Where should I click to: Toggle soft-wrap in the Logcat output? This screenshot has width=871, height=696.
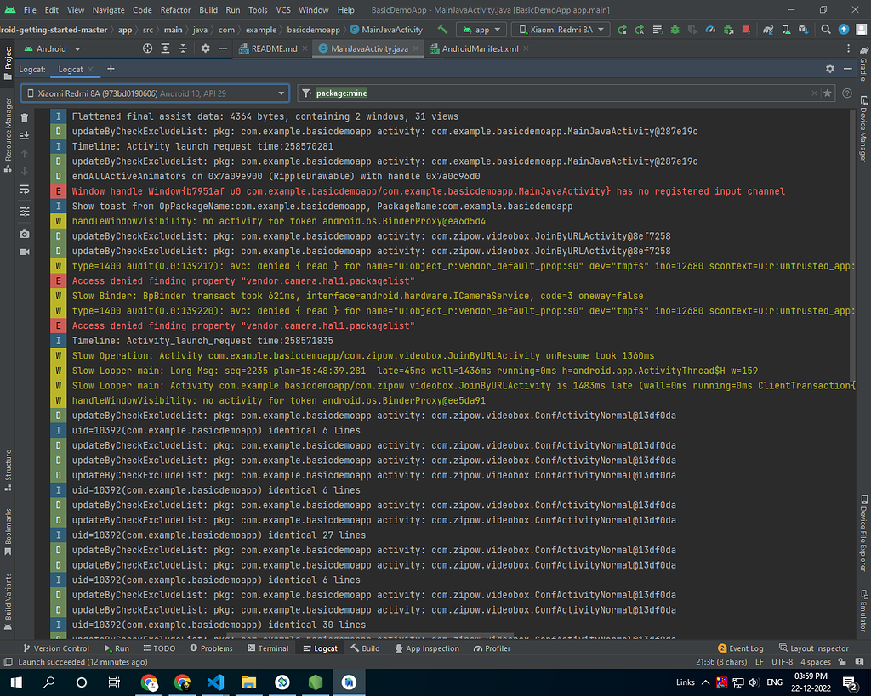point(24,190)
